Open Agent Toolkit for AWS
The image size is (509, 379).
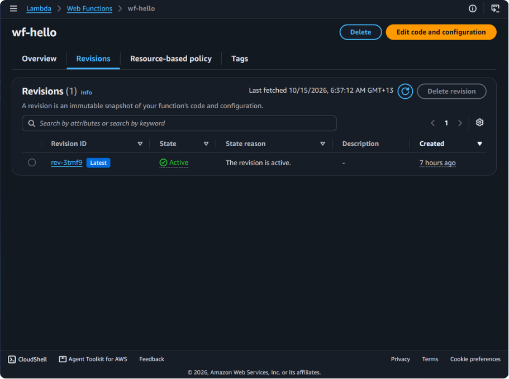click(93, 359)
